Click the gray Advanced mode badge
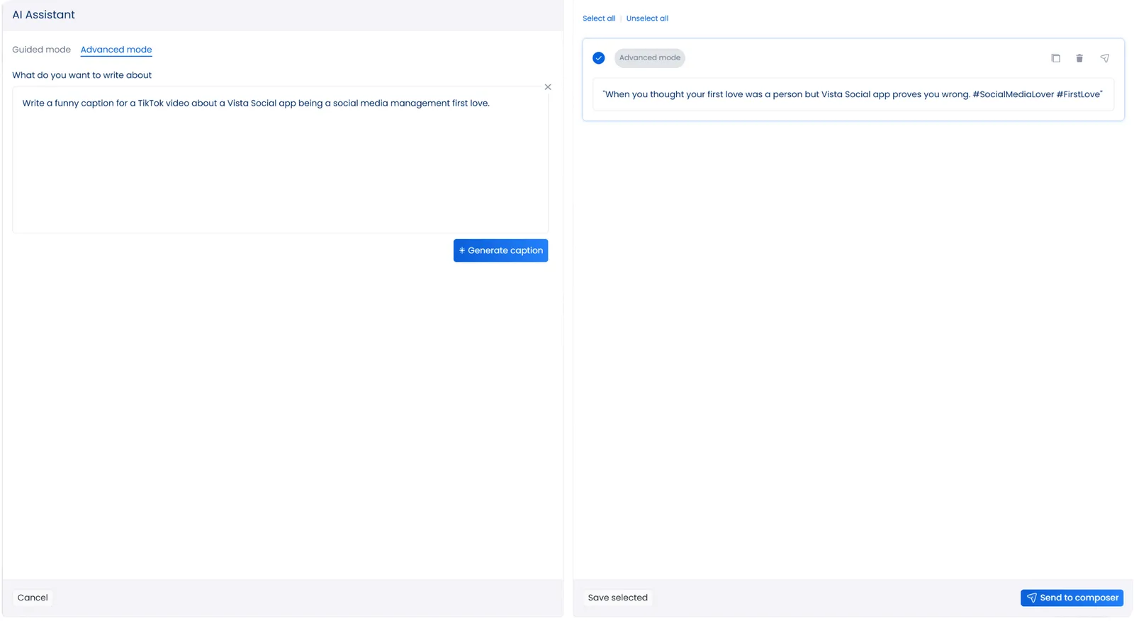 point(649,58)
